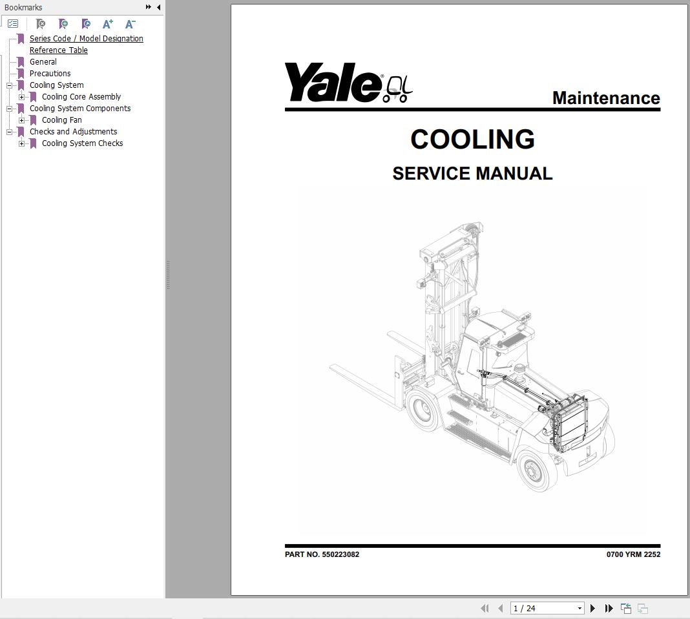690x619 pixels.
Task: Click the PART NO. 550223082 text
Action: click(322, 554)
